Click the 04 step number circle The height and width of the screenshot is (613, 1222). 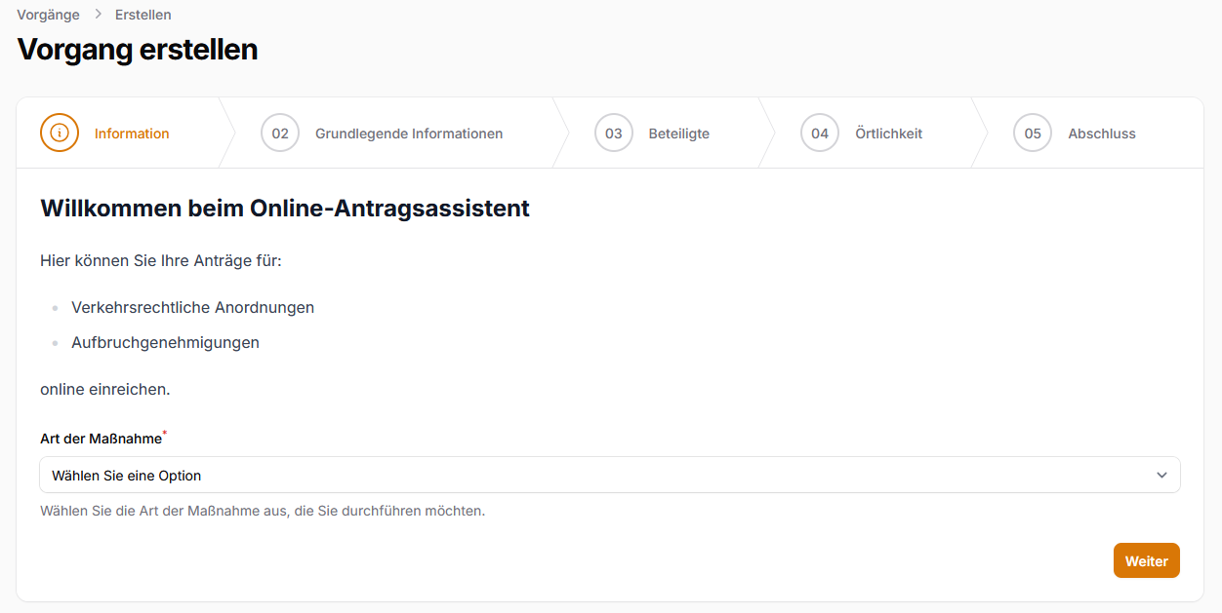(820, 134)
